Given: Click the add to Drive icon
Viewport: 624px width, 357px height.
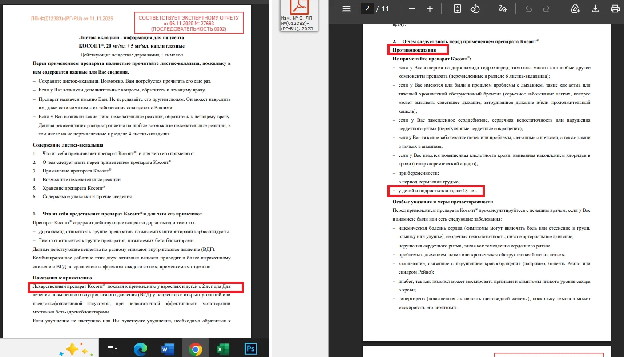Looking at the screenshot, I should pyautogui.click(x=576, y=9).
